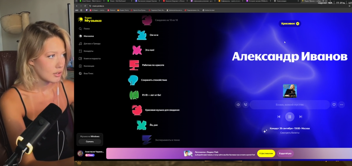352x166 pixels.
Task: Click the Коллекция heart icon
Action: point(80,66)
